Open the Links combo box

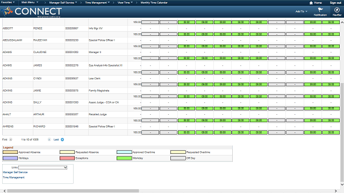pos(43,167)
